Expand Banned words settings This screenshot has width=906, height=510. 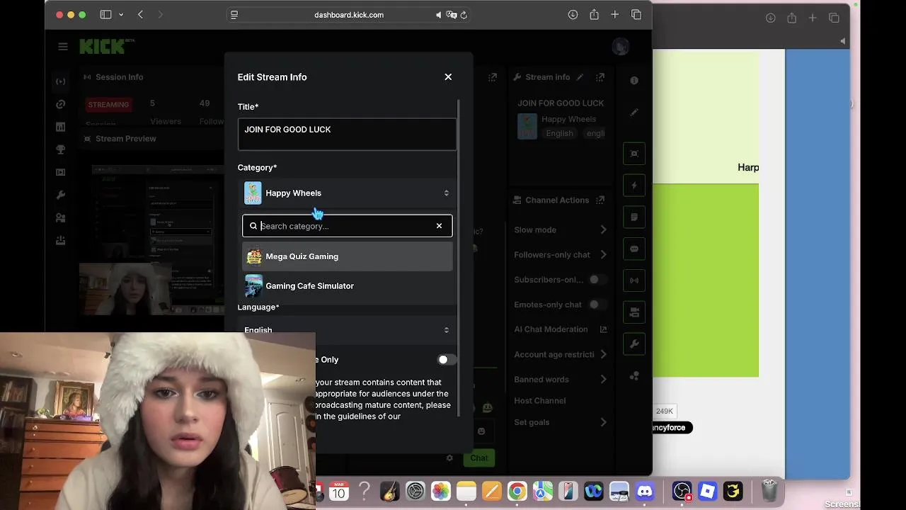click(603, 380)
